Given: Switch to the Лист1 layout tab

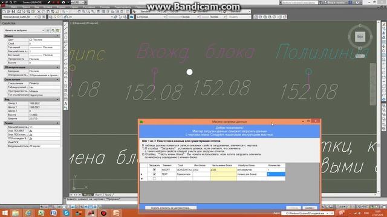Looking at the screenshot, I should click(x=98, y=195).
